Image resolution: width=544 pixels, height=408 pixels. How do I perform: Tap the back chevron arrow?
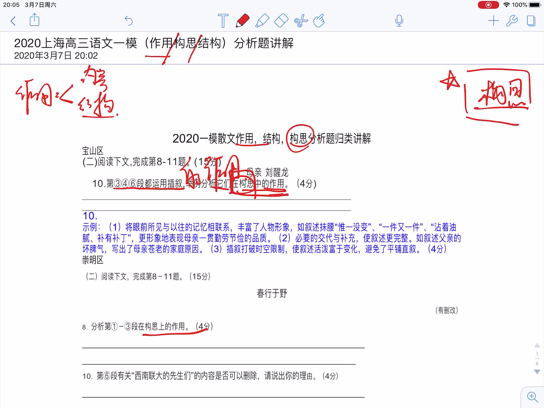pyautogui.click(x=13, y=21)
